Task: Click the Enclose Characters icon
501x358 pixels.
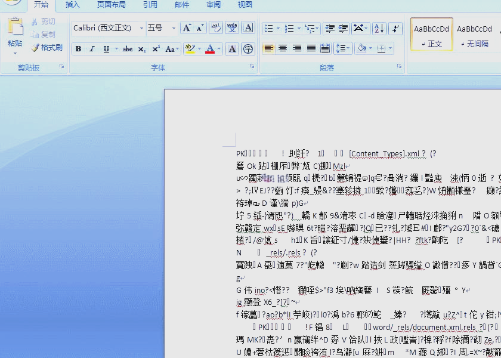Action: click(248, 49)
